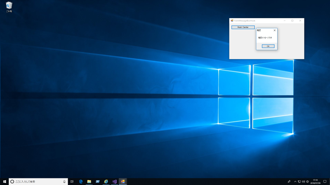Switch to Visual Studio in taskbar

tap(114, 181)
